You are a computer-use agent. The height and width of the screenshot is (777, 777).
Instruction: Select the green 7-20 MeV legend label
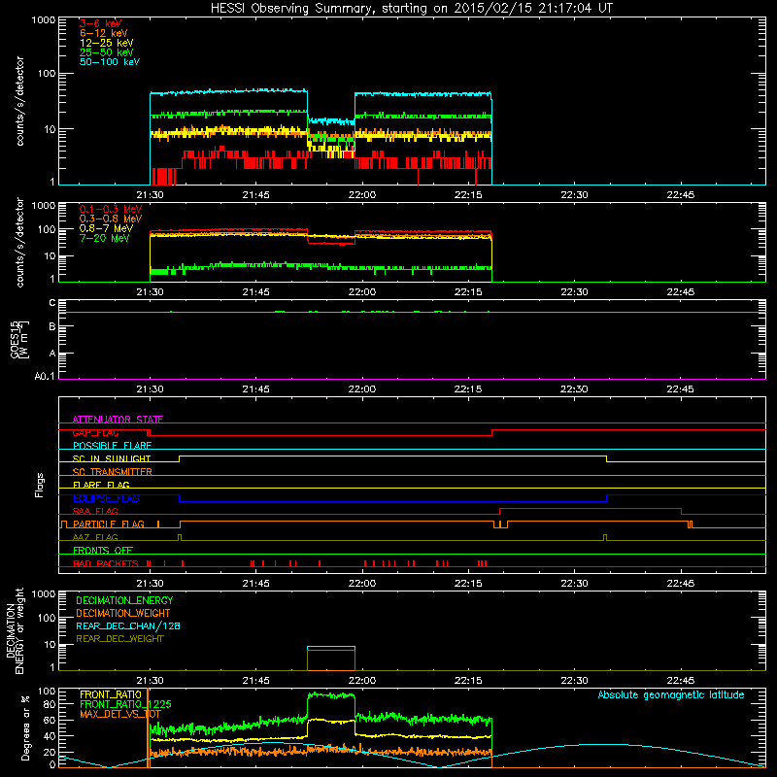click(104, 238)
